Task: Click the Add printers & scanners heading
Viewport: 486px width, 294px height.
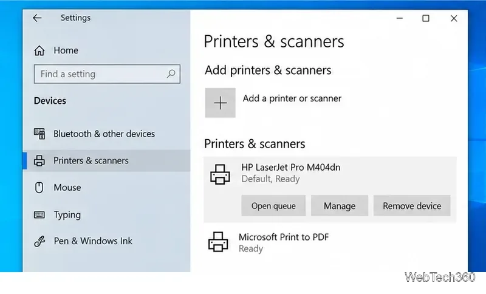Action: pyautogui.click(x=268, y=70)
